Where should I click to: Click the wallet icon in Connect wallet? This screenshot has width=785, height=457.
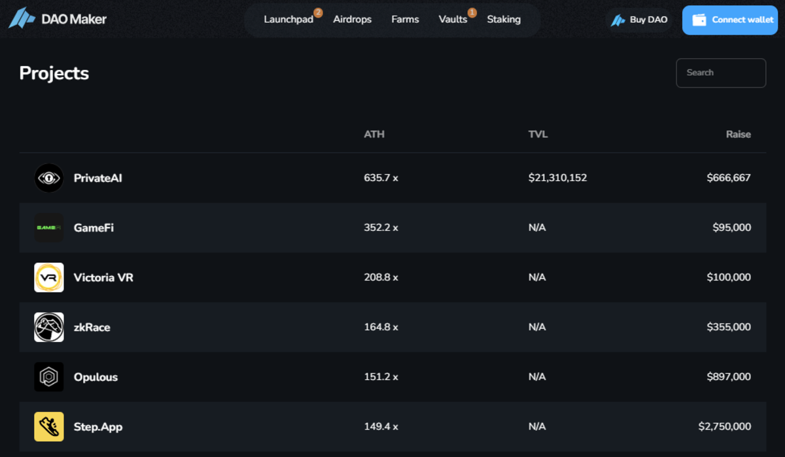coord(699,20)
